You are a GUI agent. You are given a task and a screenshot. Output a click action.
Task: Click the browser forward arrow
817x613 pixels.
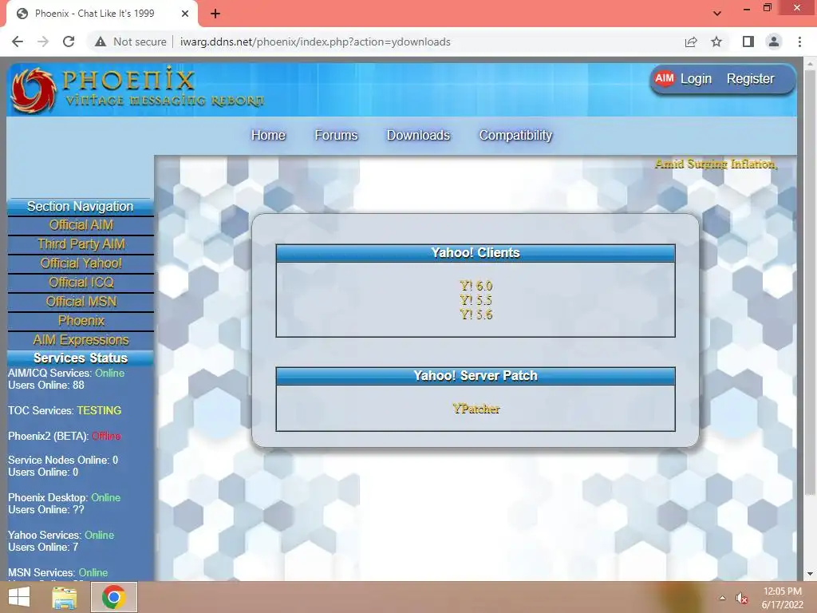(43, 42)
